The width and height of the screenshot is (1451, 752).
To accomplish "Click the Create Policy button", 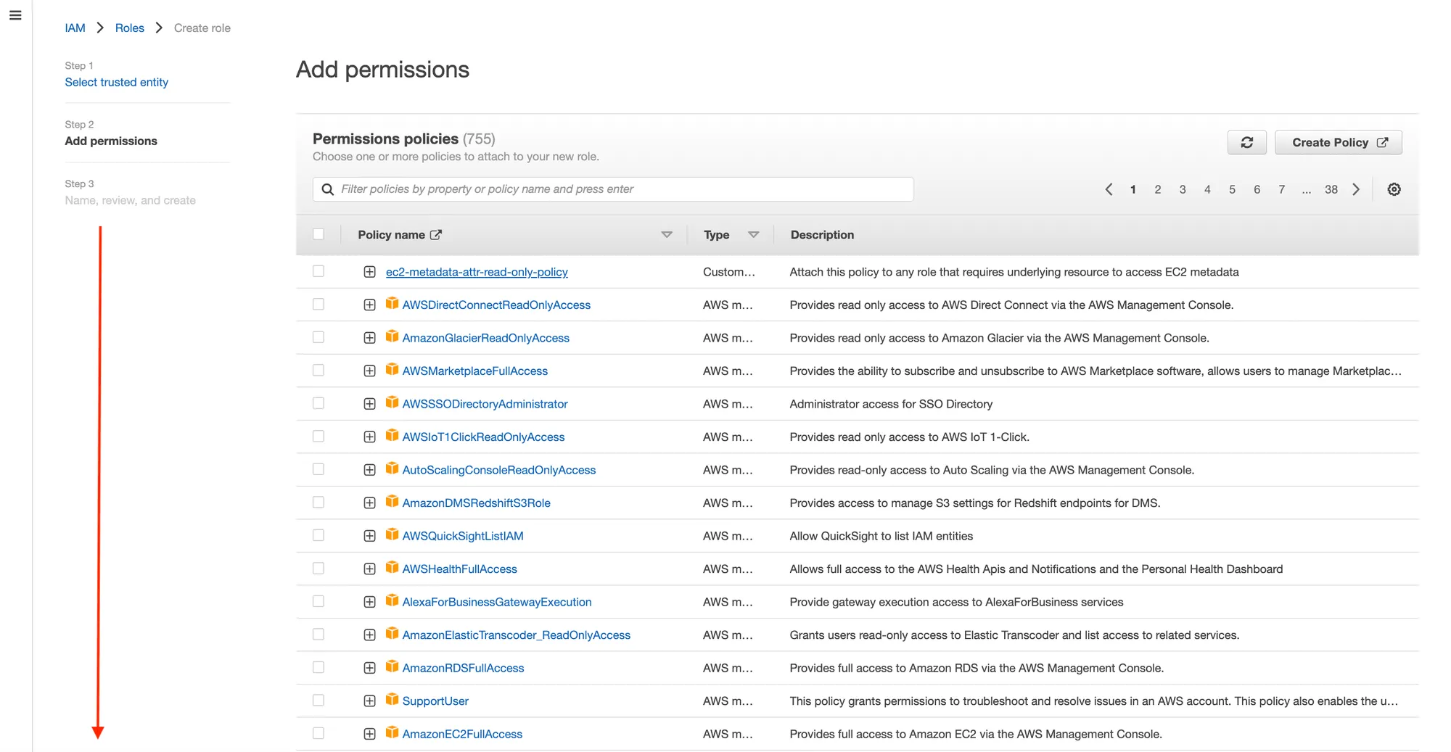I will click(1339, 142).
